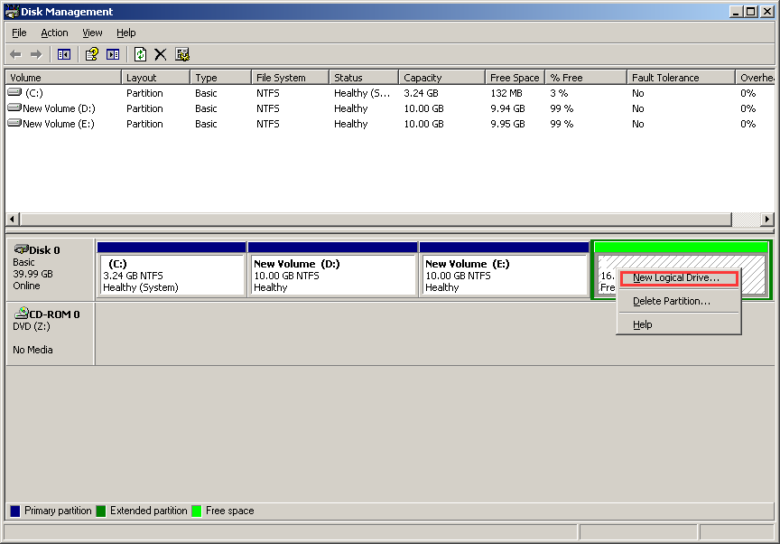Click the Free space legend color box

[197, 511]
